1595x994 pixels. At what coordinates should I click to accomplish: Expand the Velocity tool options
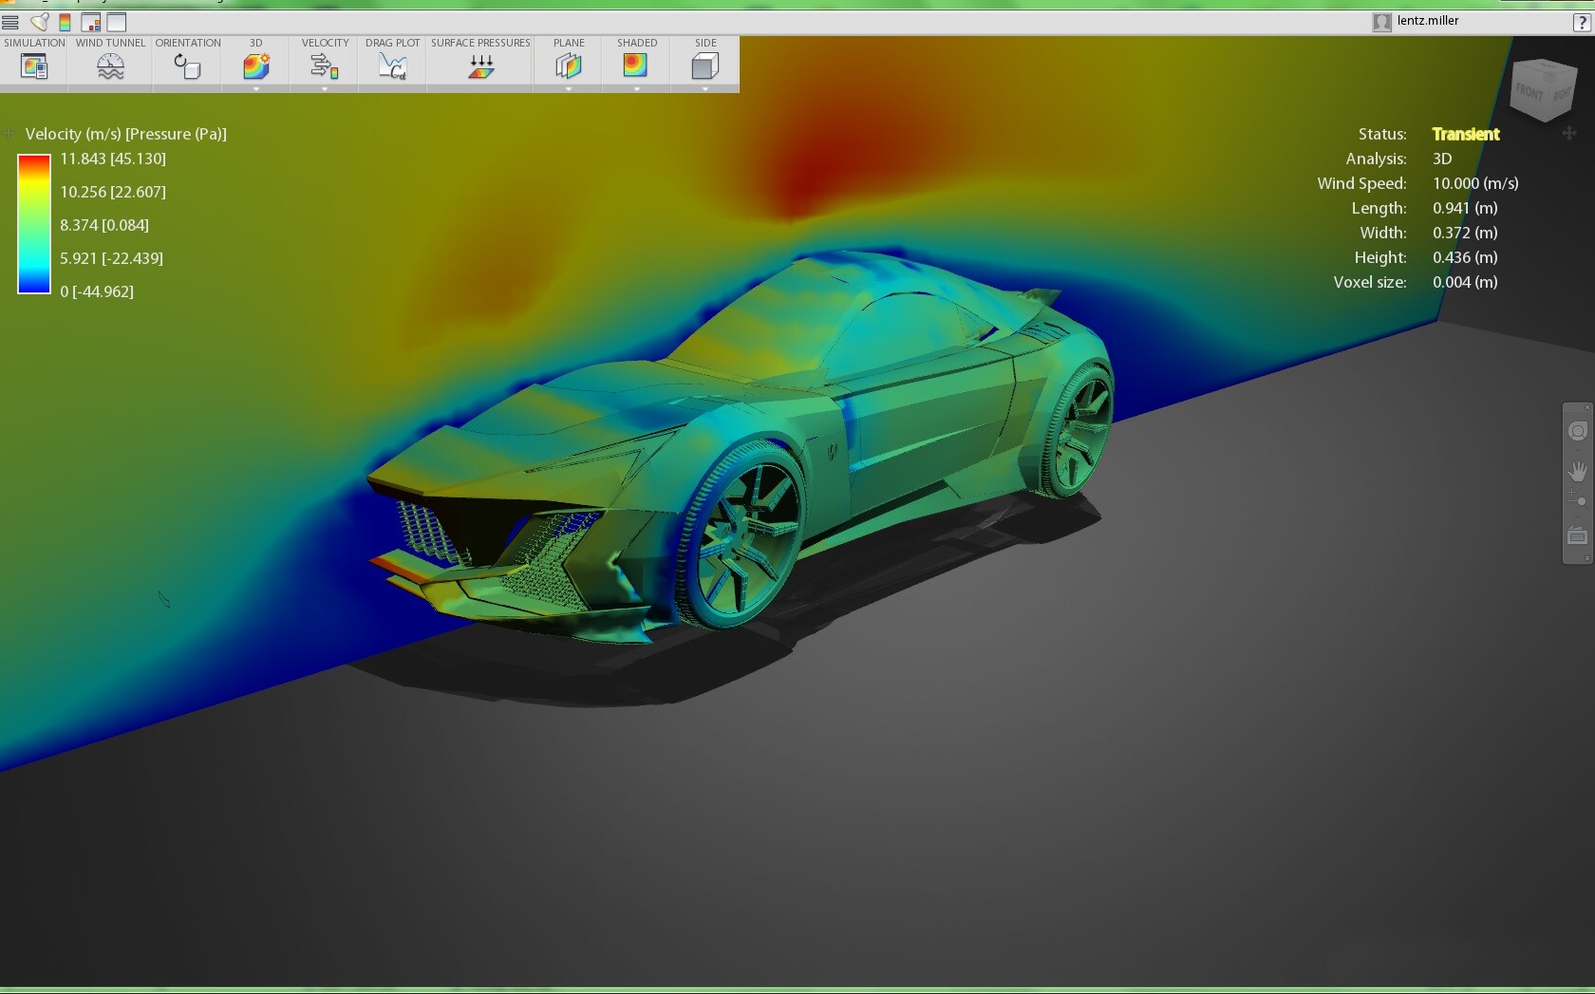[324, 88]
